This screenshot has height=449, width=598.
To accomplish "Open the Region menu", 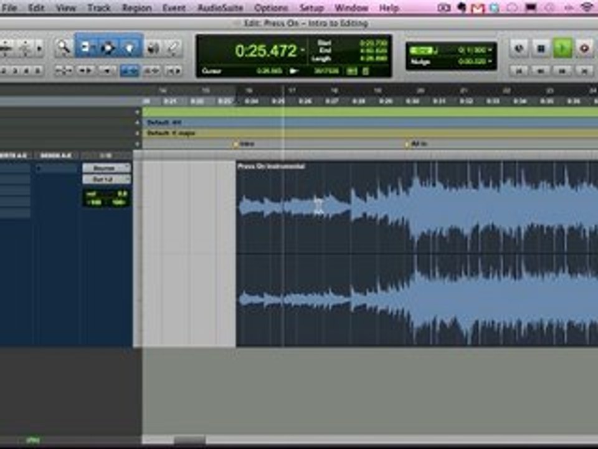I will 136,7.
